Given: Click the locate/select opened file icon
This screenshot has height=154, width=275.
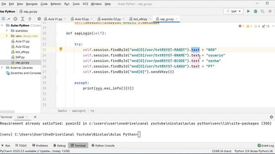Looking at the screenshot, I should tap(15, 19).
